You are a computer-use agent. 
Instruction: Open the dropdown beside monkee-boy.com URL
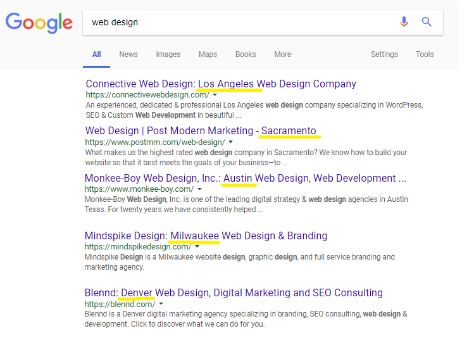[x=199, y=189]
